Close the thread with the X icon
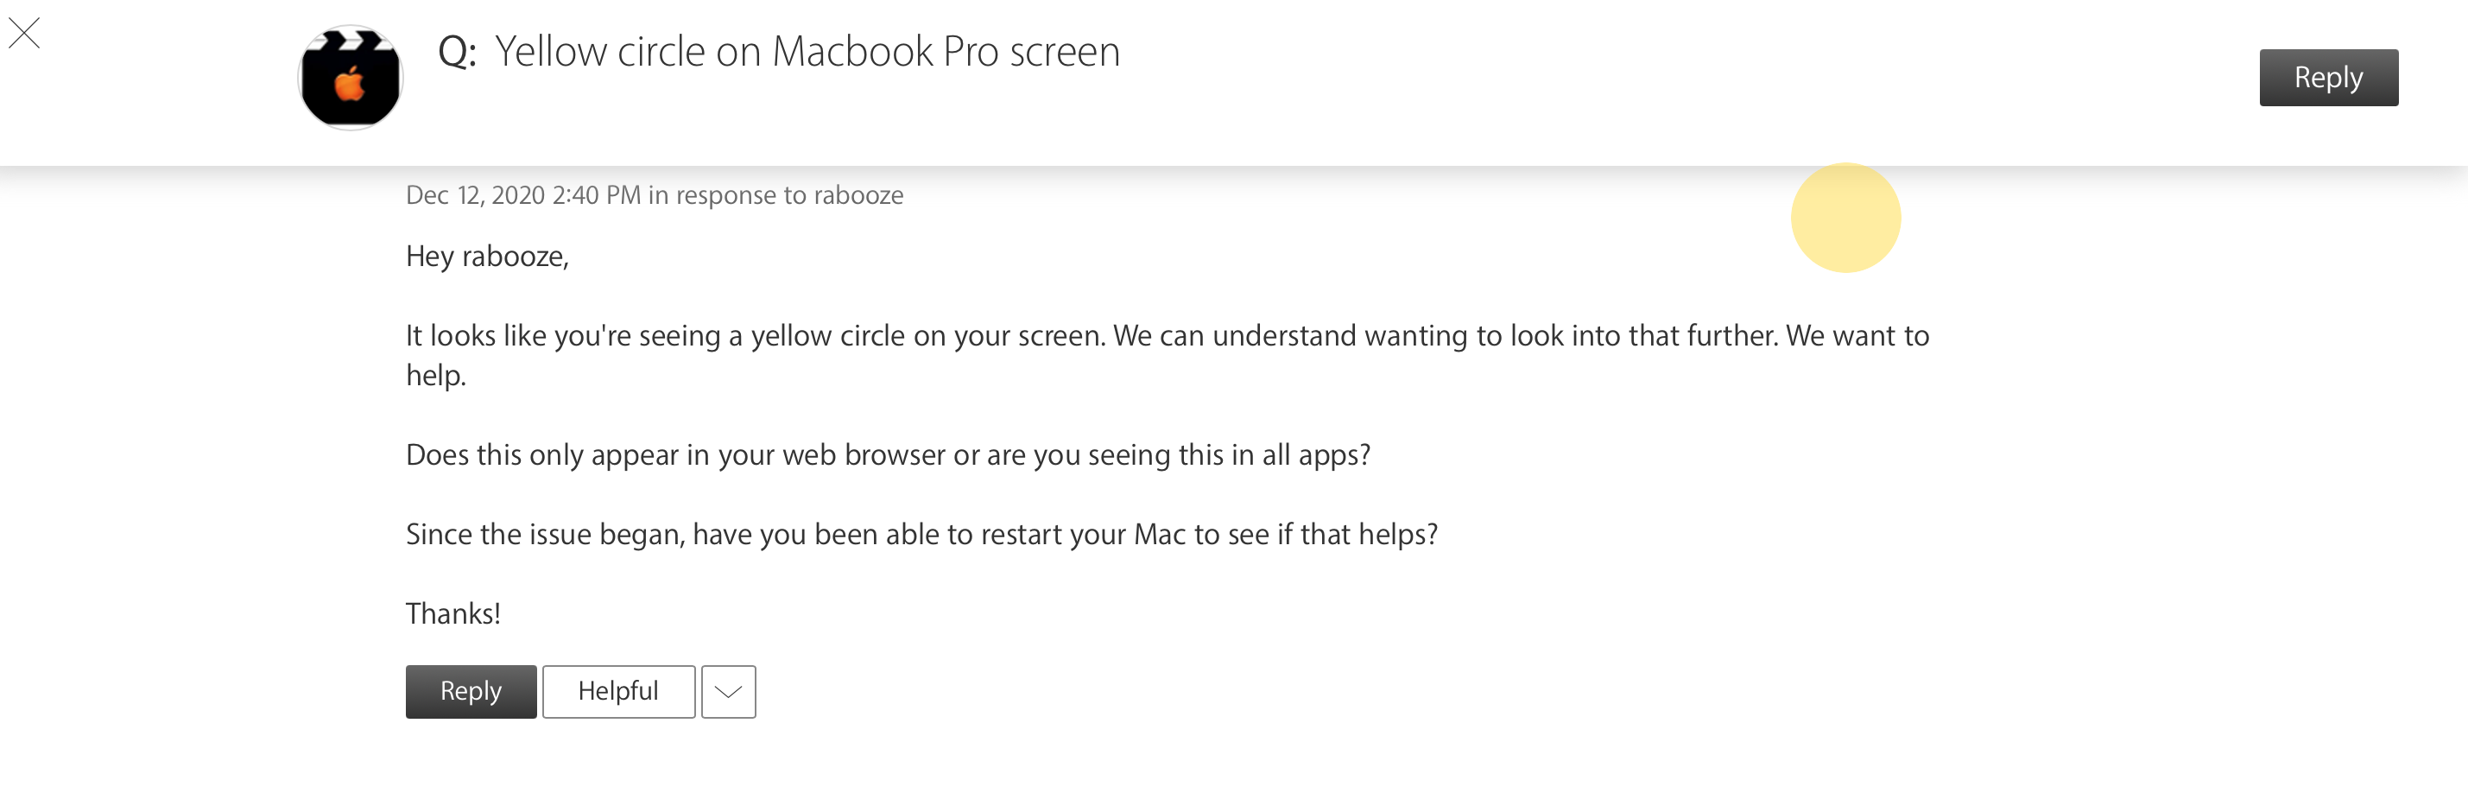 [x=24, y=34]
